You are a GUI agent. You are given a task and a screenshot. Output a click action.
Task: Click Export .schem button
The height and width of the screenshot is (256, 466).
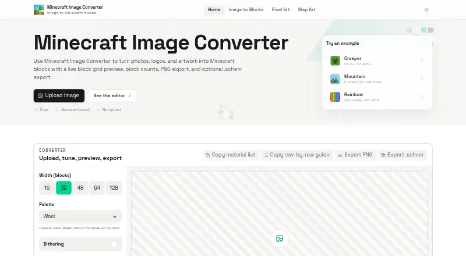403,155
